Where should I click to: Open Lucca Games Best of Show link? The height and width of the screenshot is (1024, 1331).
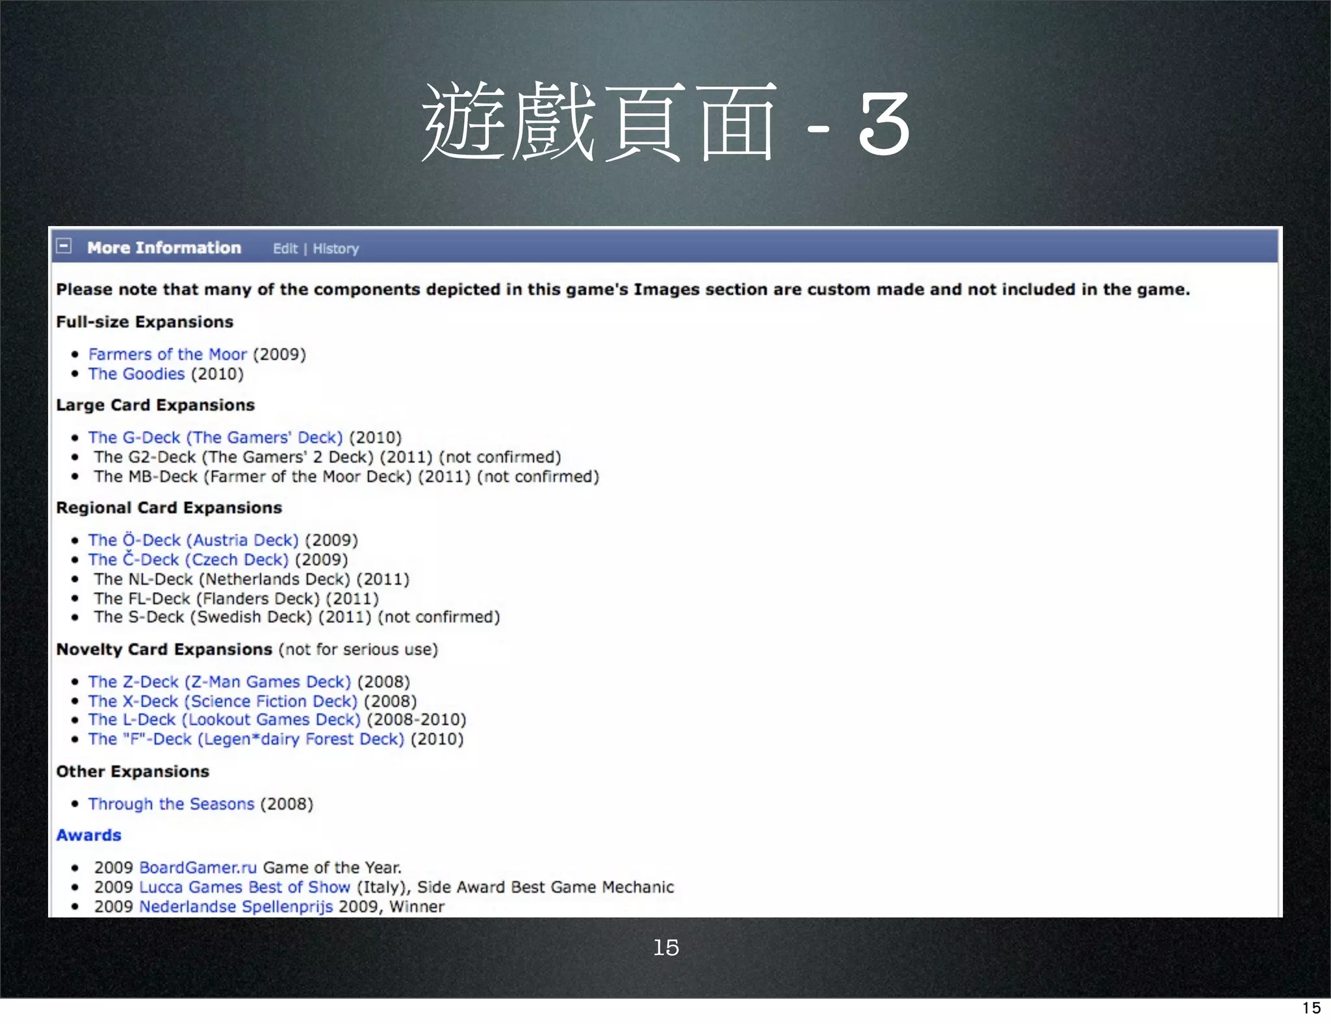click(244, 887)
